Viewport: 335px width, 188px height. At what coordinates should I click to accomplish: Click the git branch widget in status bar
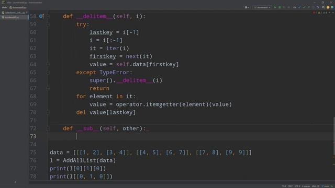tap(326, 186)
